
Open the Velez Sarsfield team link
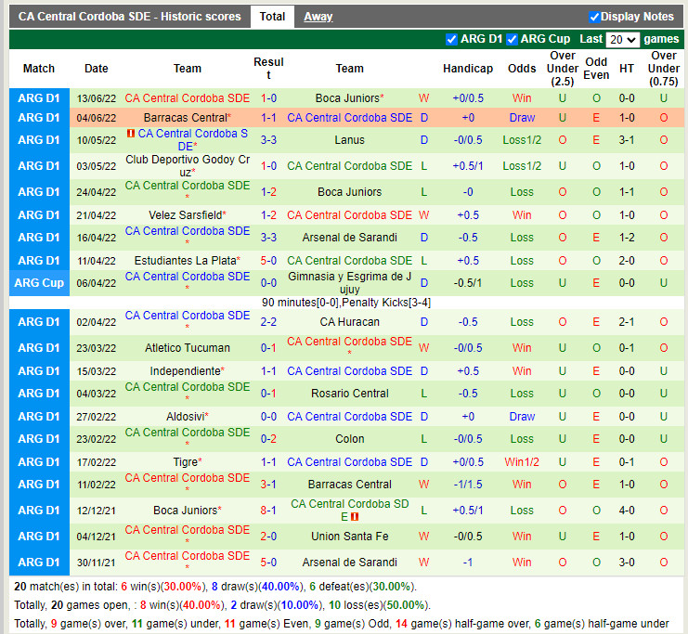(186, 215)
